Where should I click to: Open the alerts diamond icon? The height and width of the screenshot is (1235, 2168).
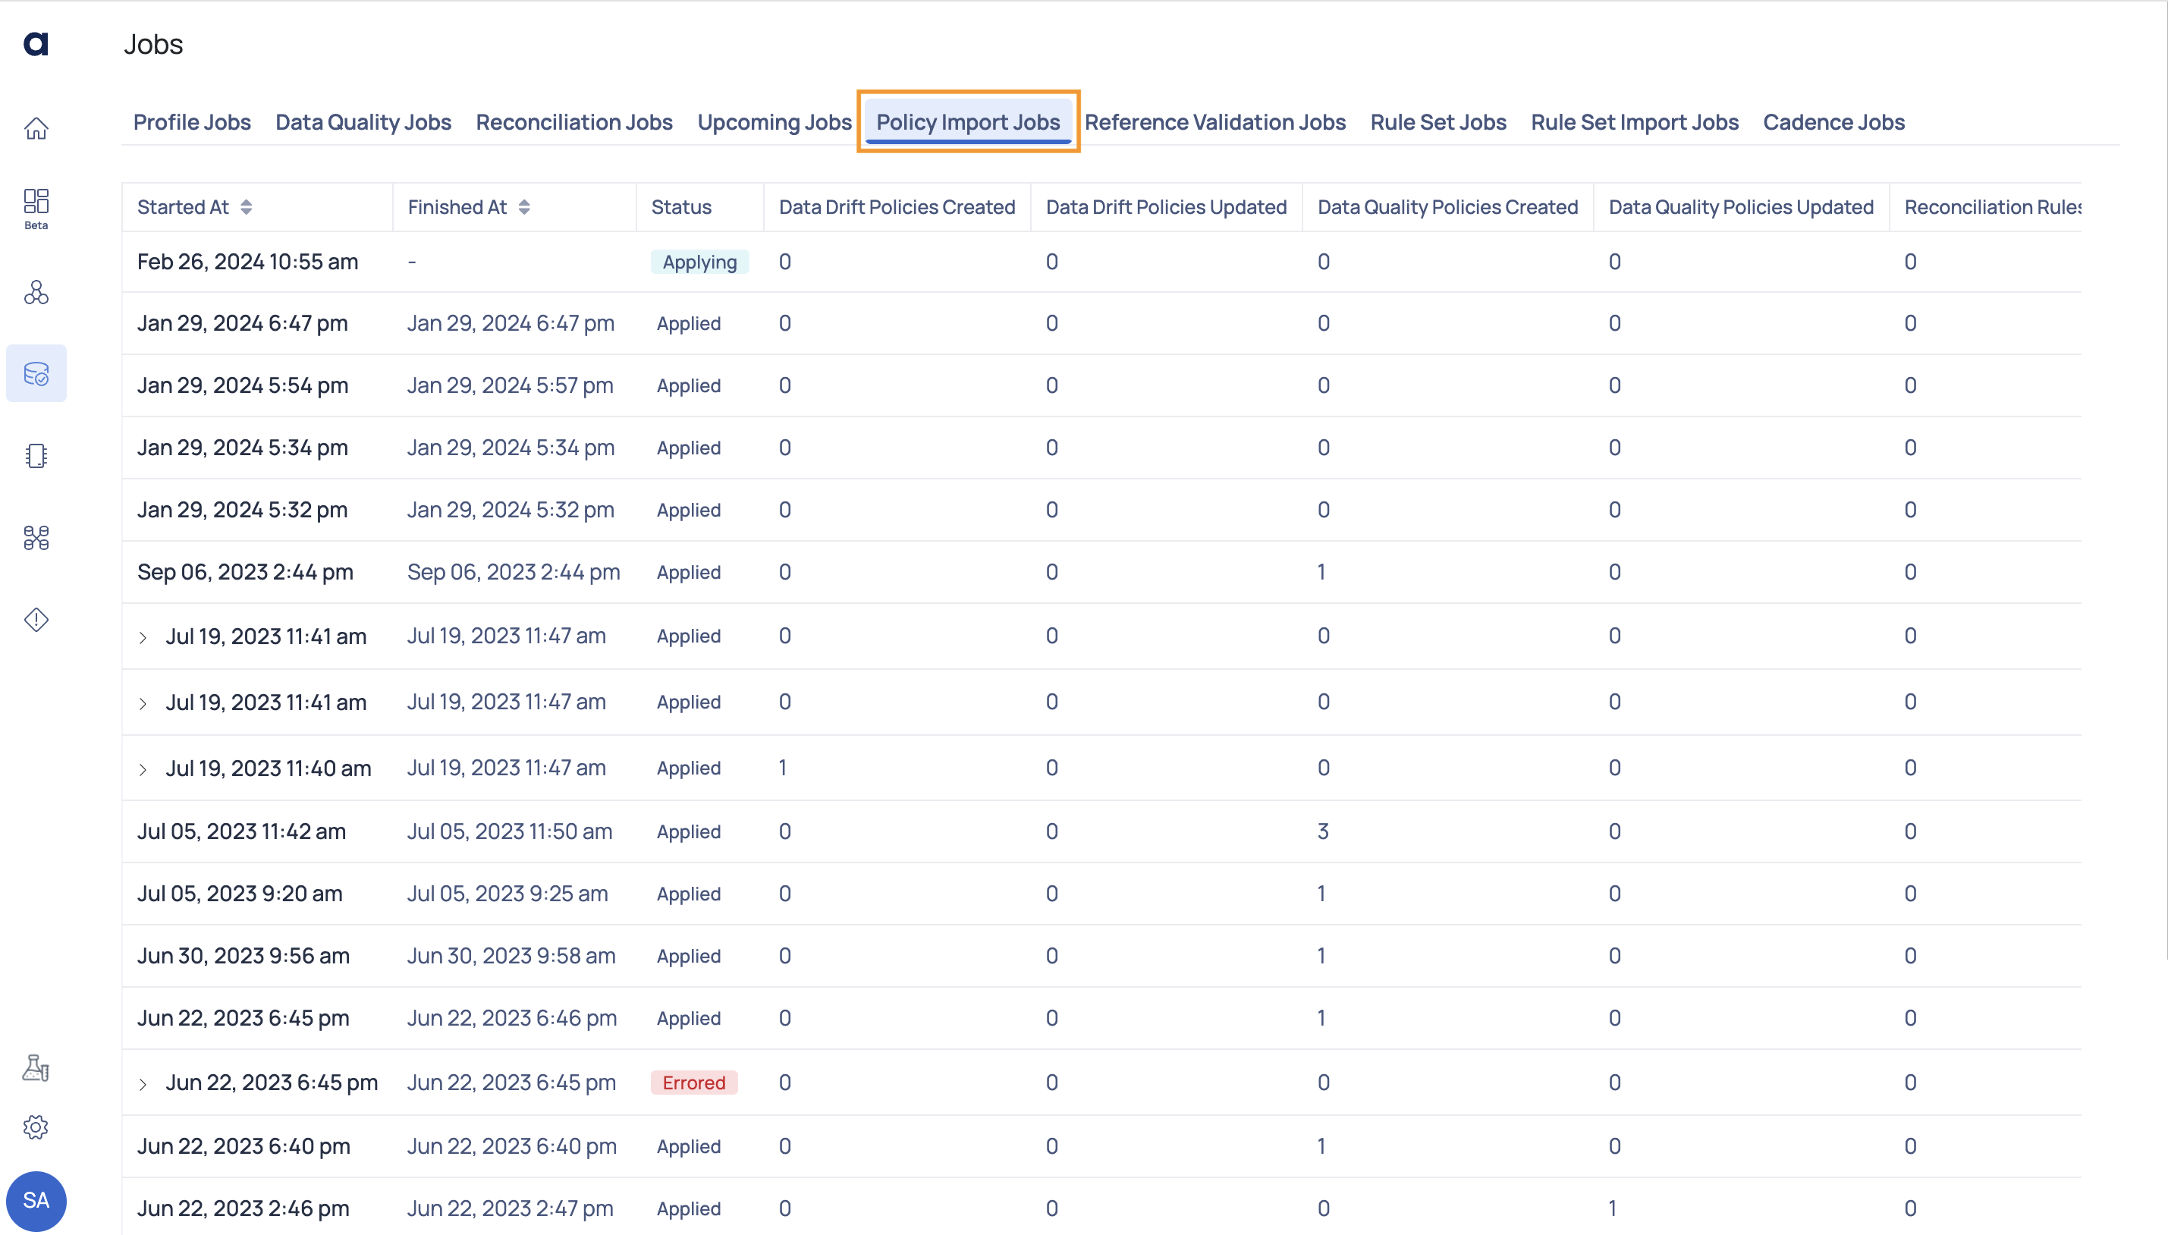[36, 620]
